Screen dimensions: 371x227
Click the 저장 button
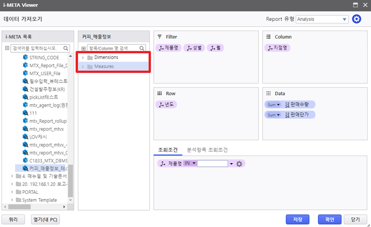point(298,220)
